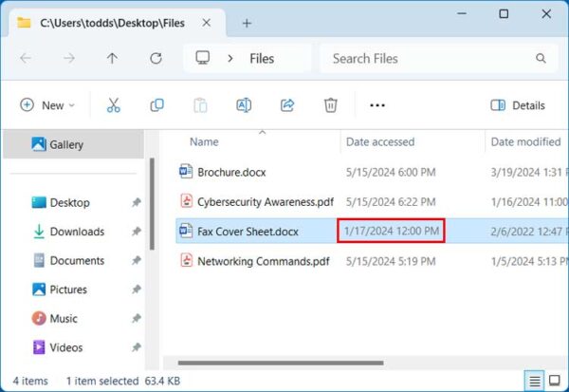This screenshot has height=392, width=569.
Task: Open Pictures in navigation pane
Action: 60,289
